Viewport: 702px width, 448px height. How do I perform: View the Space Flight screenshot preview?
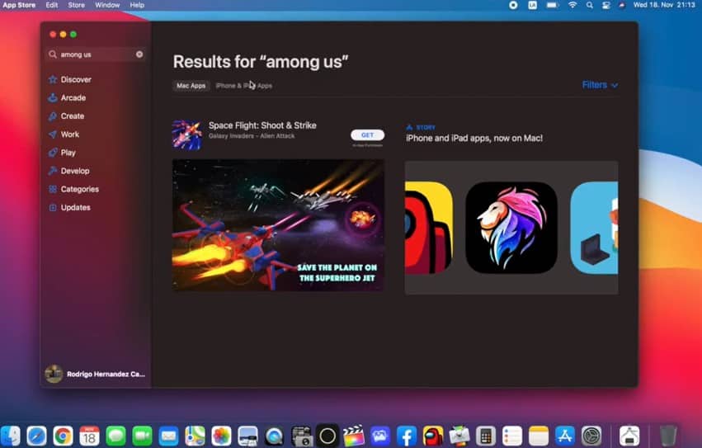(278, 225)
